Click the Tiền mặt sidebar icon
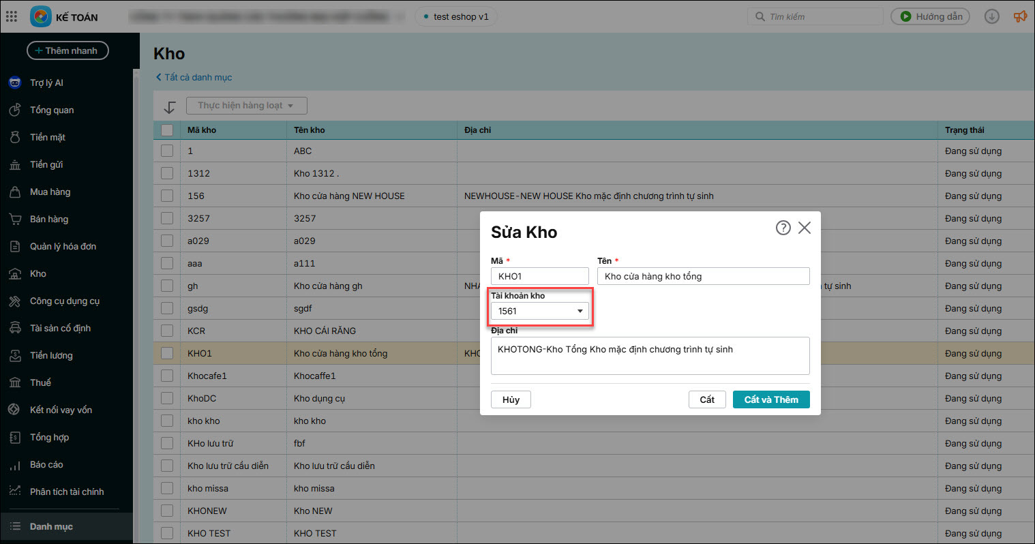Screen dimensions: 1035x544 point(15,137)
